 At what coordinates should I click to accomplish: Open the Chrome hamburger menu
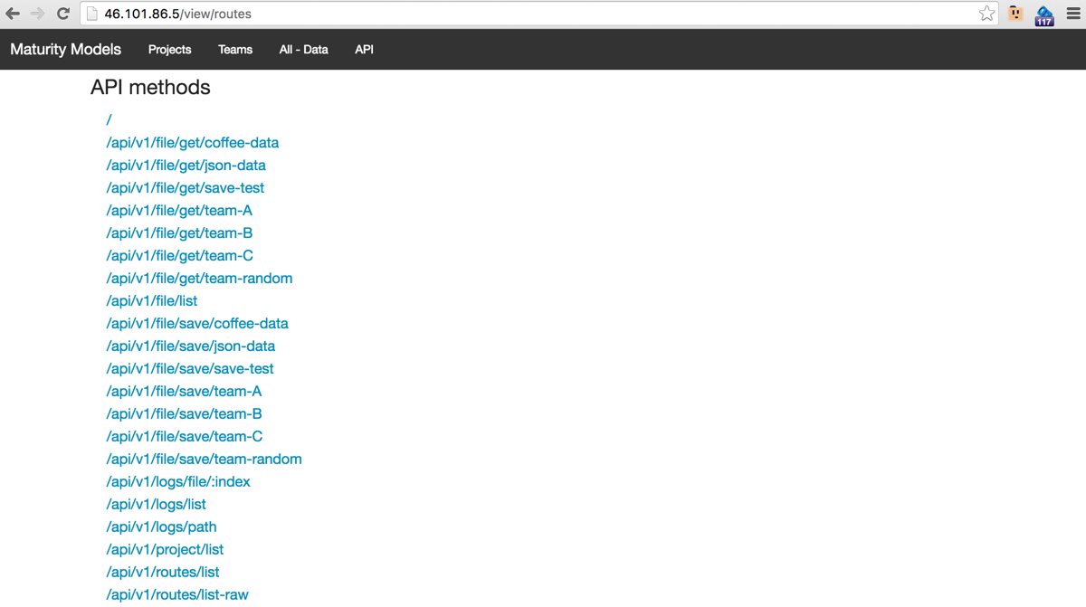click(x=1073, y=14)
